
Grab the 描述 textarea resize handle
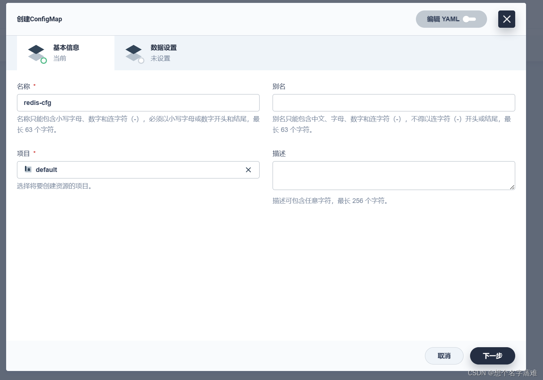click(x=512, y=187)
